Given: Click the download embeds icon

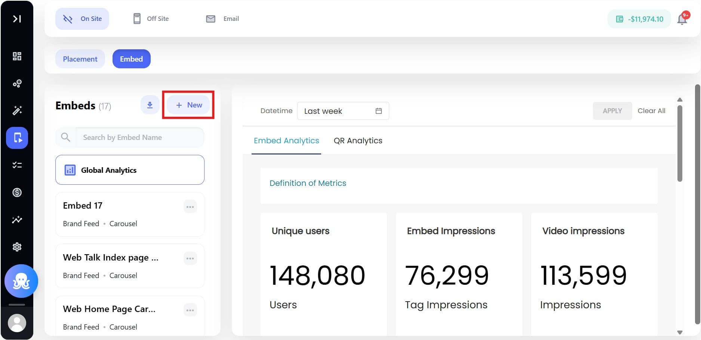Looking at the screenshot, I should pos(150,105).
